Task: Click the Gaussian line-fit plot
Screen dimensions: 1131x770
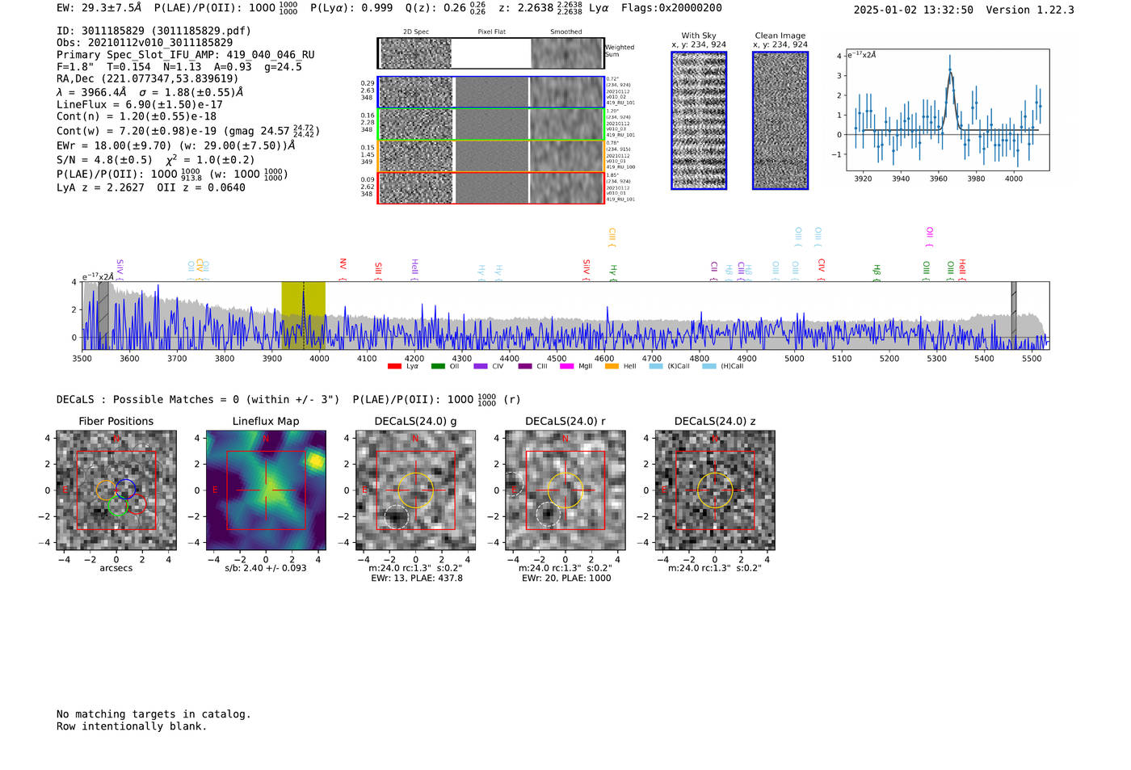Action: point(948,110)
